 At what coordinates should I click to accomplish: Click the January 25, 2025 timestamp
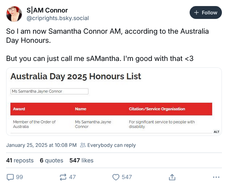tap(41, 145)
